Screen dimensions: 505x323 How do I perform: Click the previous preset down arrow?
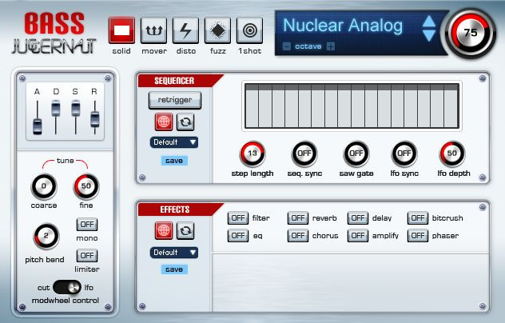(x=429, y=35)
